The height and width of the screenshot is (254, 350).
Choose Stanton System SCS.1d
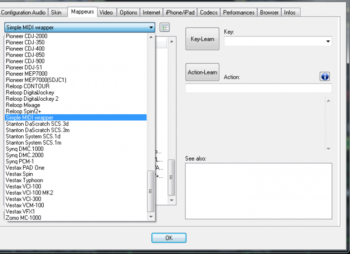(x=76, y=136)
